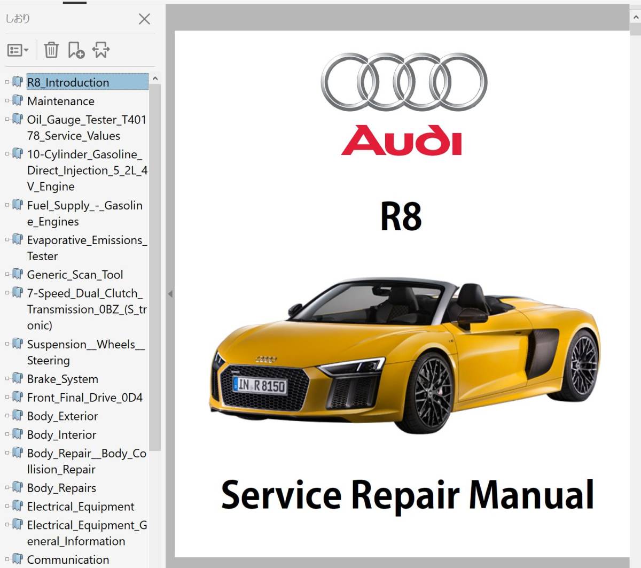
Task: Open the bookmark options menu dropdown
Action: [18, 50]
